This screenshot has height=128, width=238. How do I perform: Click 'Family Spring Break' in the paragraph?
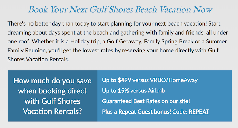pos(169,41)
